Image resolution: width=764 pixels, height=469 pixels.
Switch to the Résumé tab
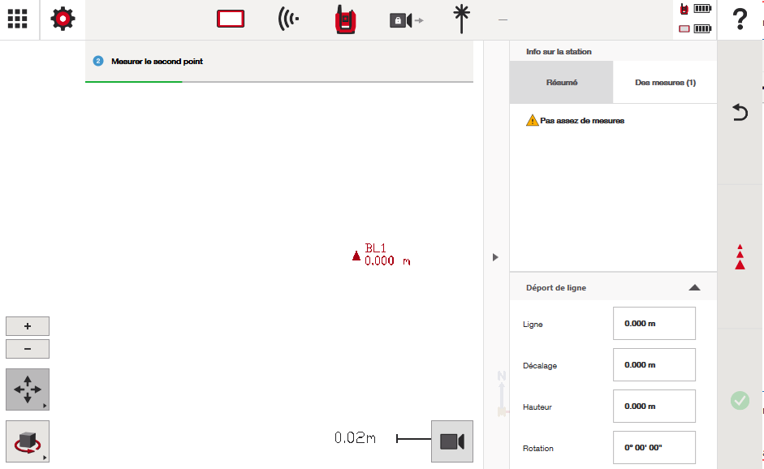561,82
